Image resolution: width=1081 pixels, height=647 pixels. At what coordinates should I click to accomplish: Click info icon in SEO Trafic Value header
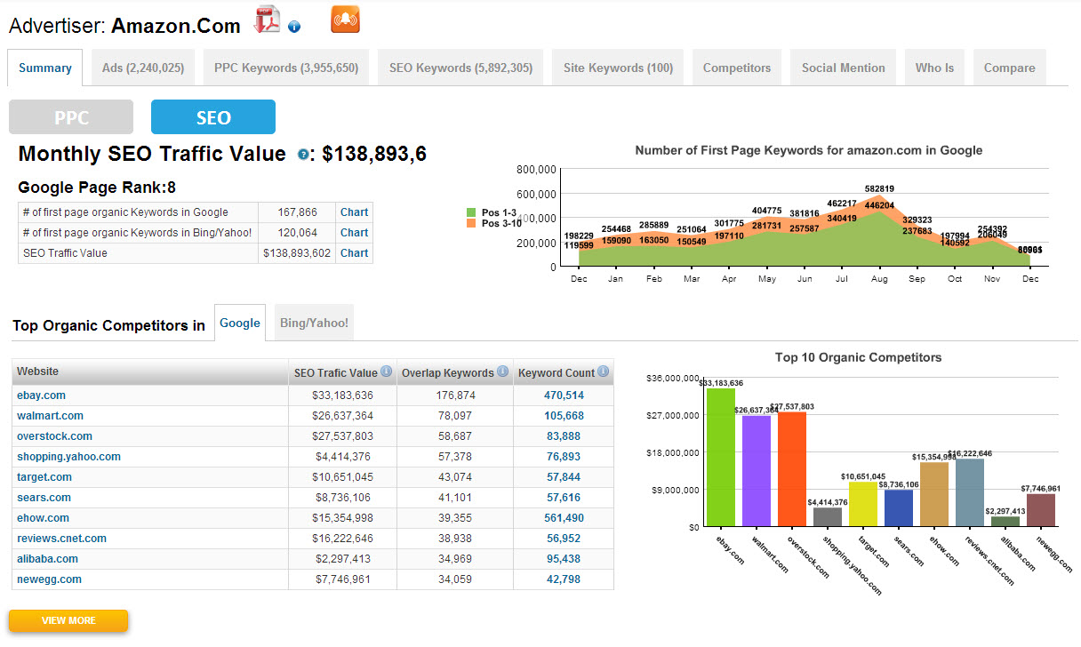[x=386, y=371]
